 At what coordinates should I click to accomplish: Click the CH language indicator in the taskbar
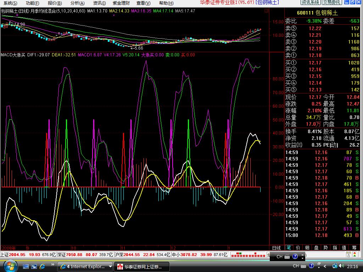point(296,266)
